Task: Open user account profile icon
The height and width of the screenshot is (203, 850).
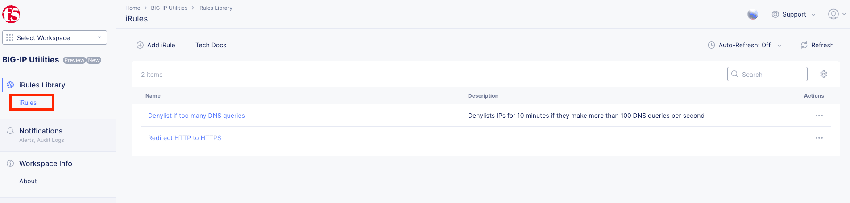Action: (x=833, y=14)
